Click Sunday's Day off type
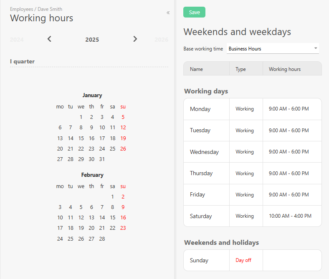Screen dimensions: 329x279 [x=243, y=260]
